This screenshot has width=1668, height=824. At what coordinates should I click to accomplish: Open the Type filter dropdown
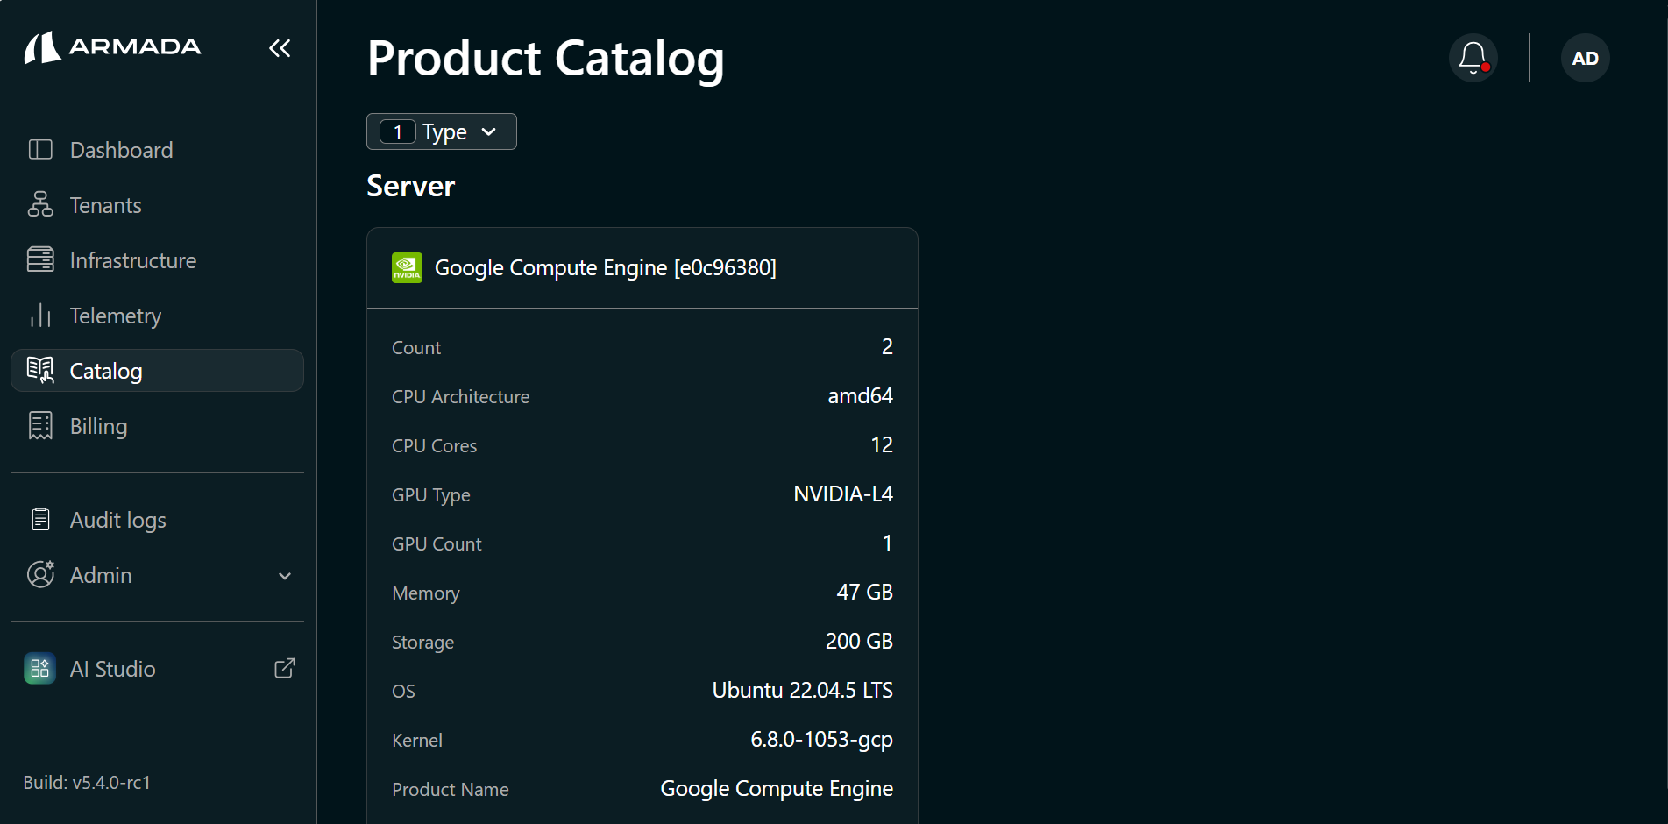click(442, 131)
